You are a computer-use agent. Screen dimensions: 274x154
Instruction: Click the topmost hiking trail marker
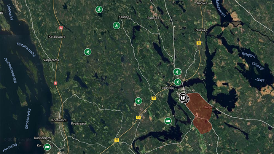point(99,10)
